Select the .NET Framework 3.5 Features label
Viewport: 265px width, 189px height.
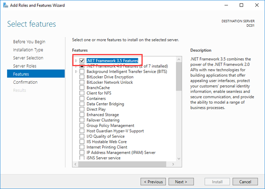(x=112, y=61)
